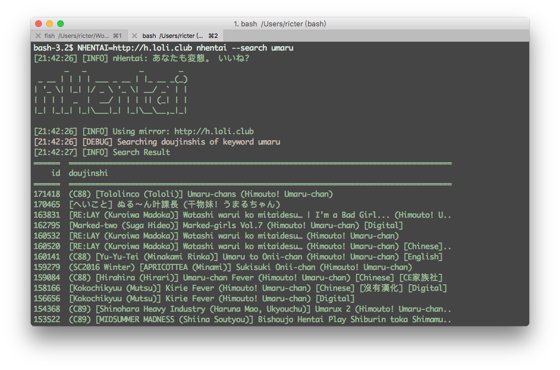Click the red close window button
This screenshot has height=370, width=560.
point(39,24)
